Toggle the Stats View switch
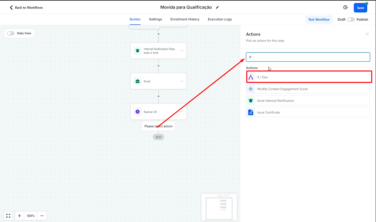 click(x=11, y=33)
